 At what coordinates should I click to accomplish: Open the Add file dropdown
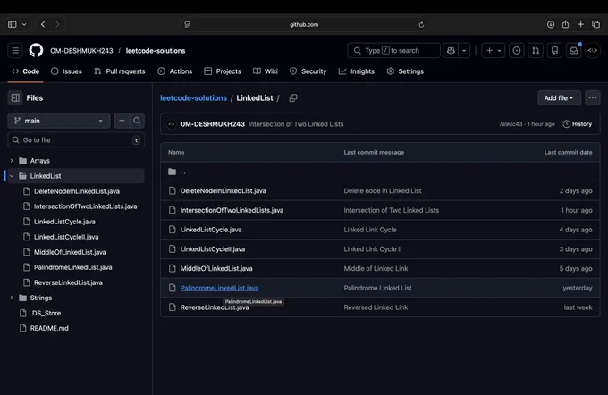point(559,98)
